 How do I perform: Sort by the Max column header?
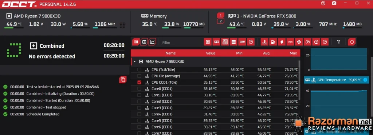coord(293,53)
